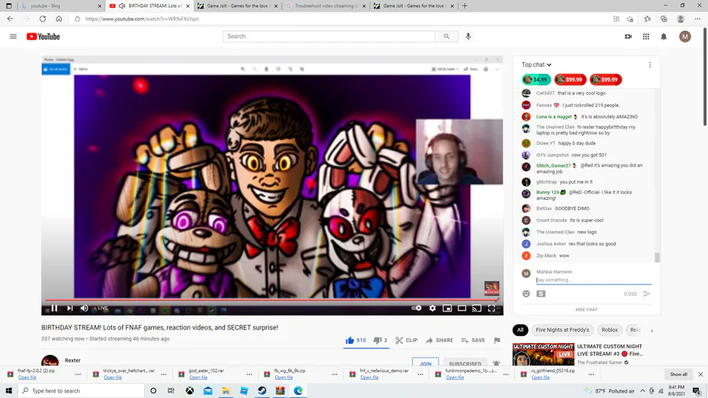
Task: Expand more filter chips with the arrow
Action: click(x=651, y=331)
